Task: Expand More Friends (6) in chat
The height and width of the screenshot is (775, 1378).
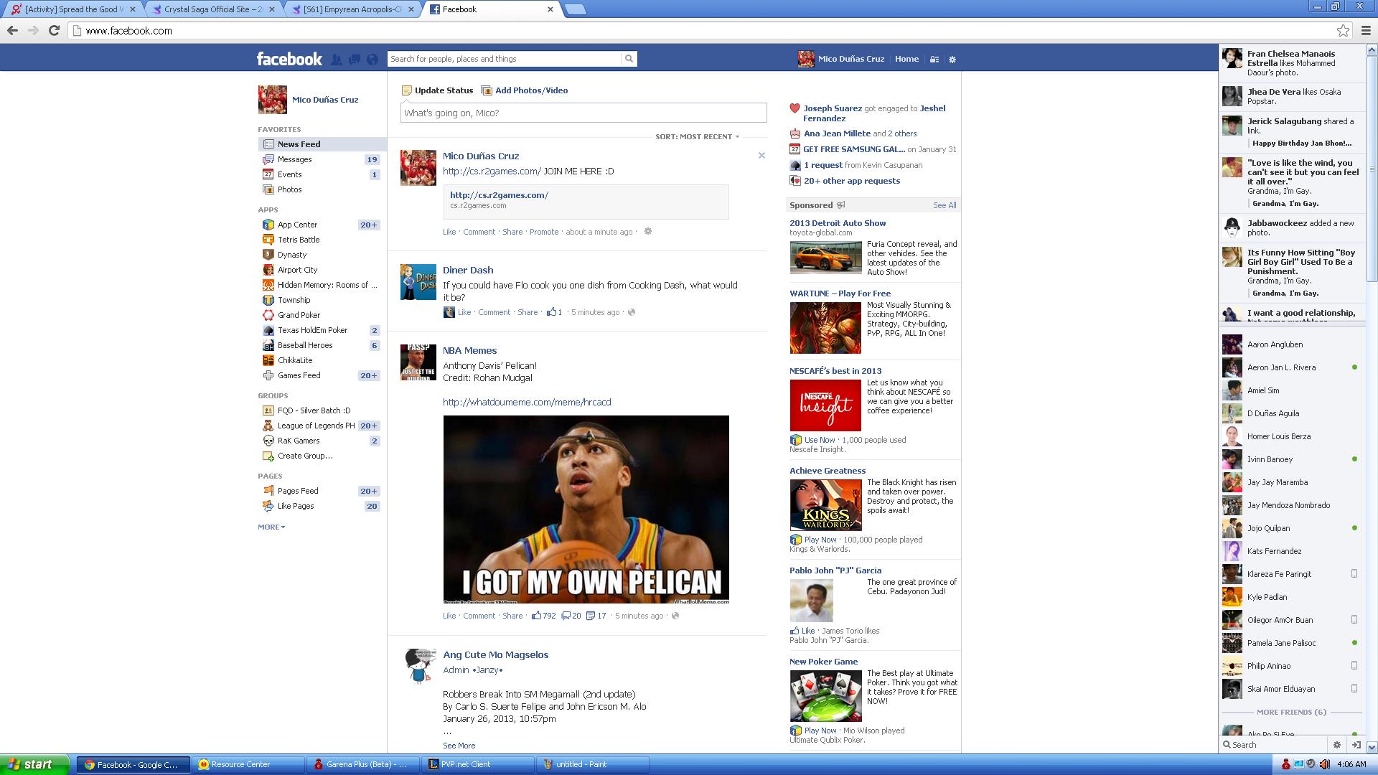Action: click(x=1291, y=712)
